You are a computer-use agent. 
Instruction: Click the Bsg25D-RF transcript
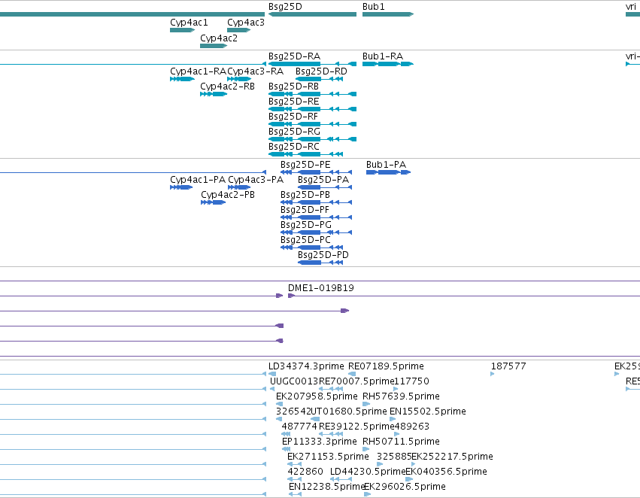click(312, 124)
